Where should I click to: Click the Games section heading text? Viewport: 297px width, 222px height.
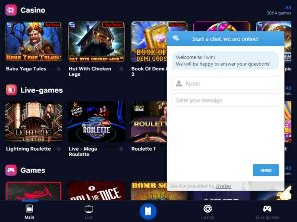click(33, 170)
